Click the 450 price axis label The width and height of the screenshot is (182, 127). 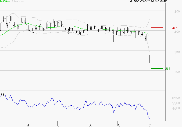click(x=177, y=12)
